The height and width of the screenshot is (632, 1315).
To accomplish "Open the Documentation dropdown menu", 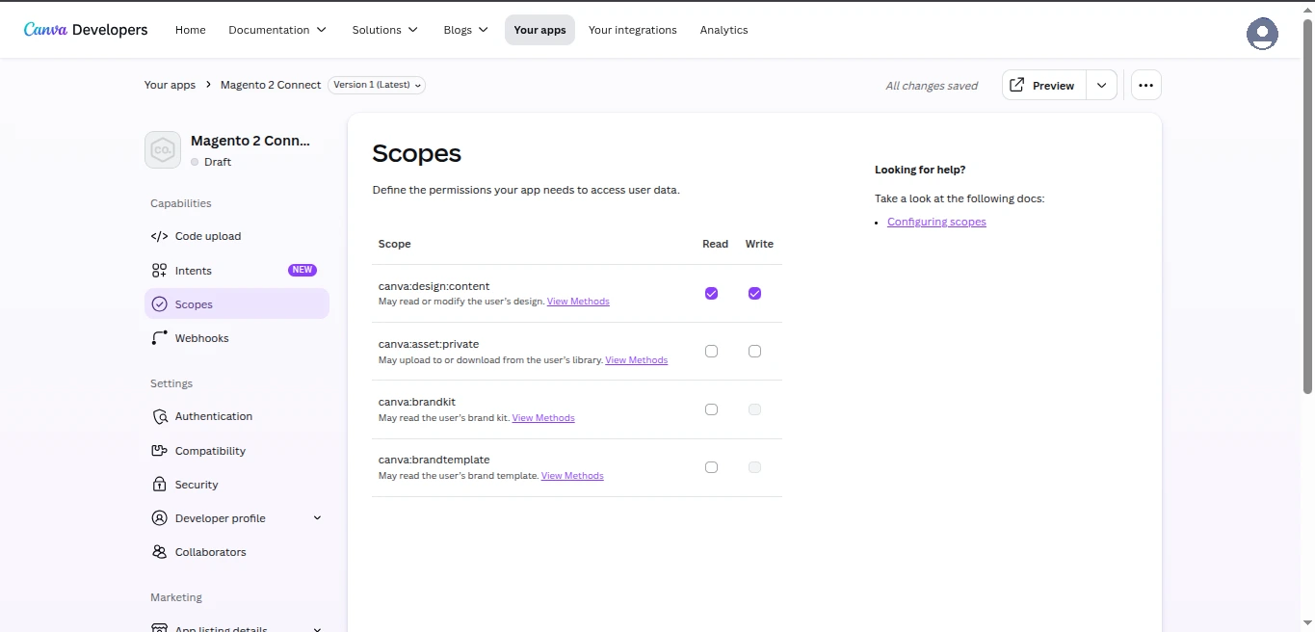I will (277, 30).
